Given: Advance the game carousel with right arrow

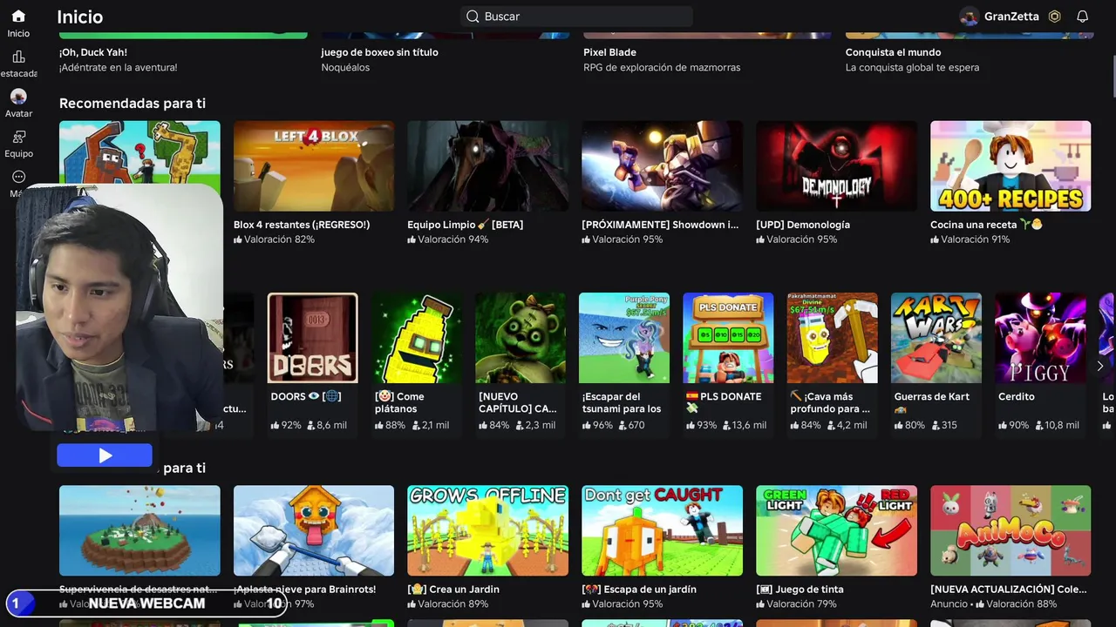Looking at the screenshot, I should 1099,366.
